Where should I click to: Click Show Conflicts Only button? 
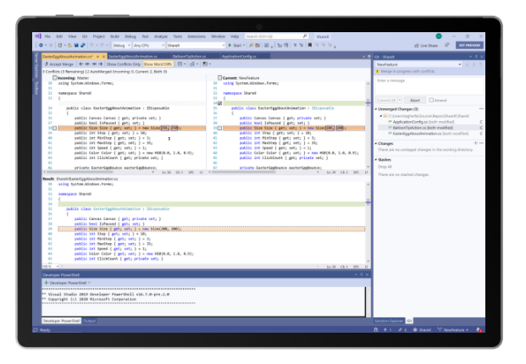[x=124, y=64]
